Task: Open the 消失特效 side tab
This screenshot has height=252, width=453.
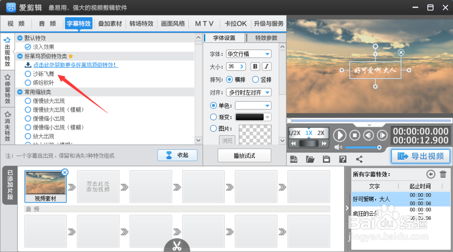Action: pyautogui.click(x=7, y=126)
